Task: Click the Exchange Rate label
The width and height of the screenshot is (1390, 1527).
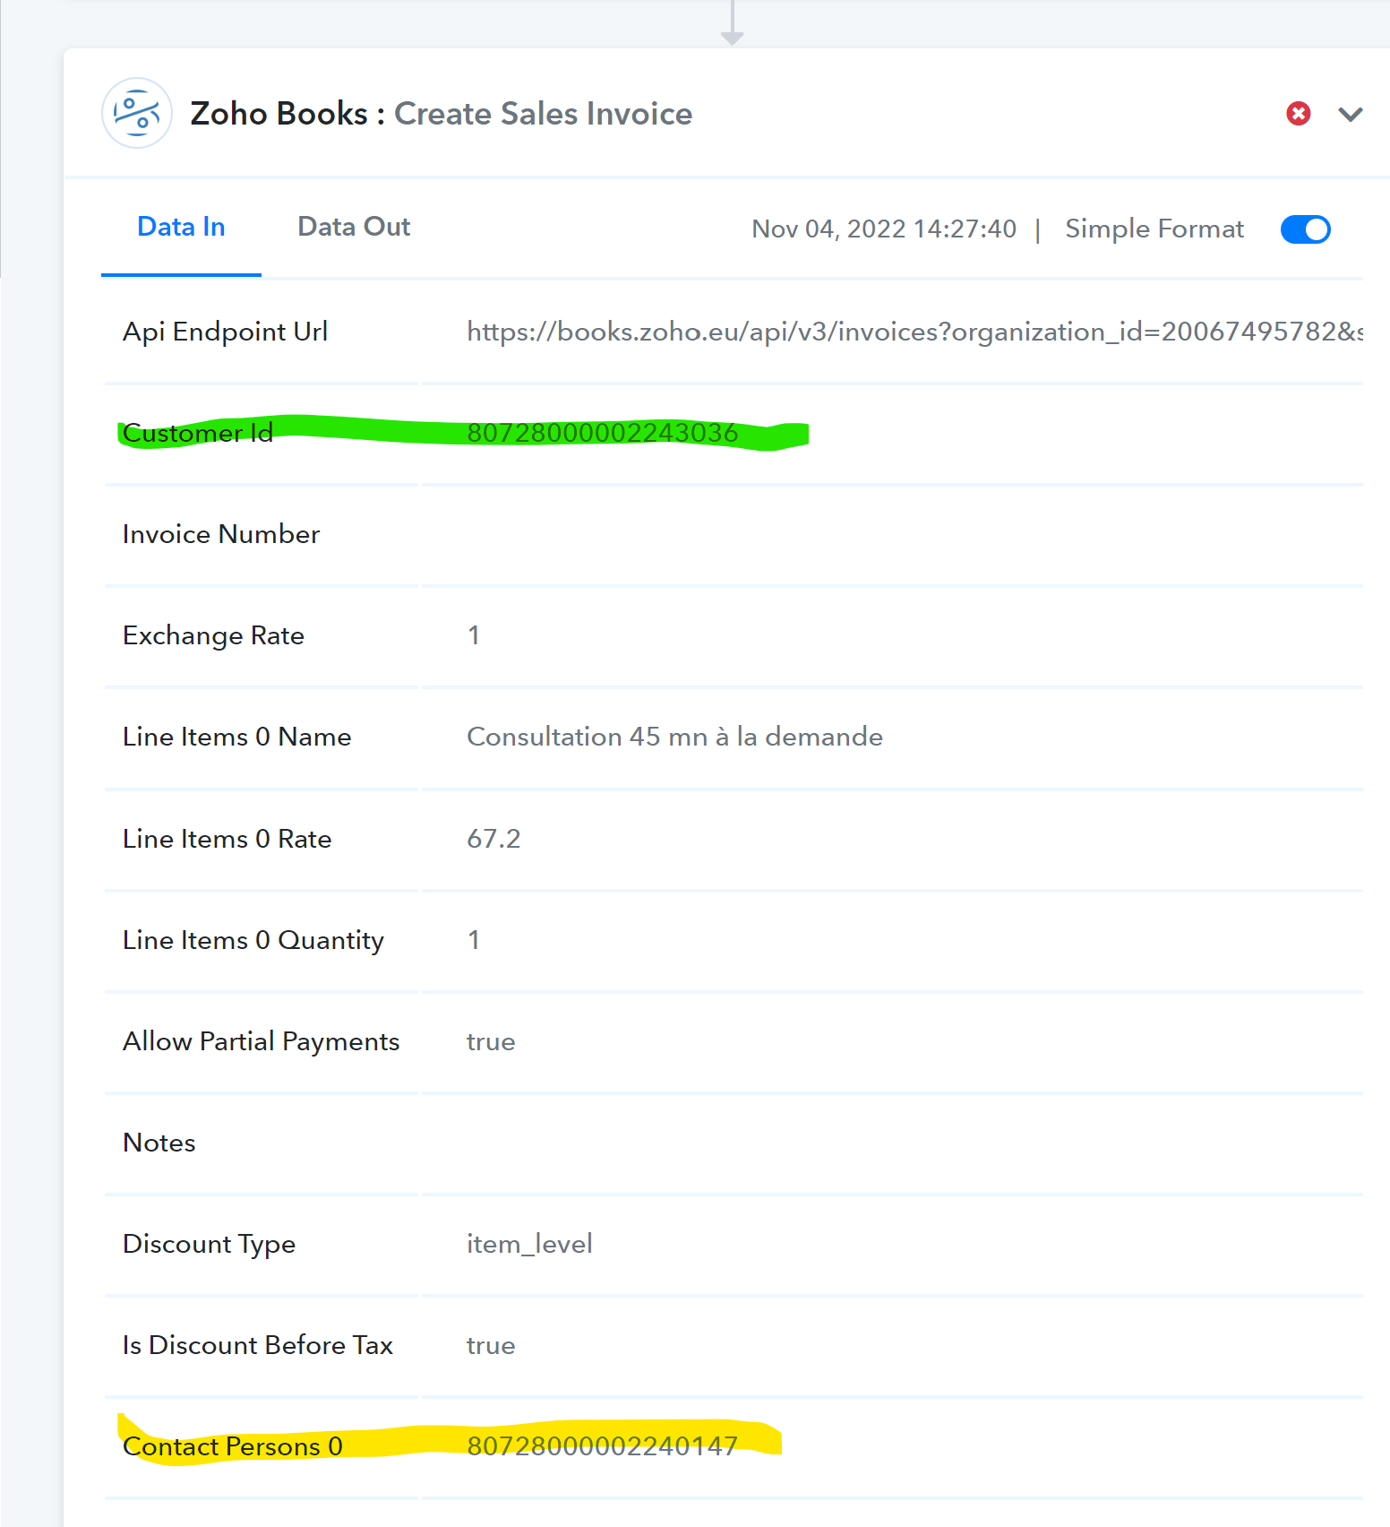Action: point(213,635)
